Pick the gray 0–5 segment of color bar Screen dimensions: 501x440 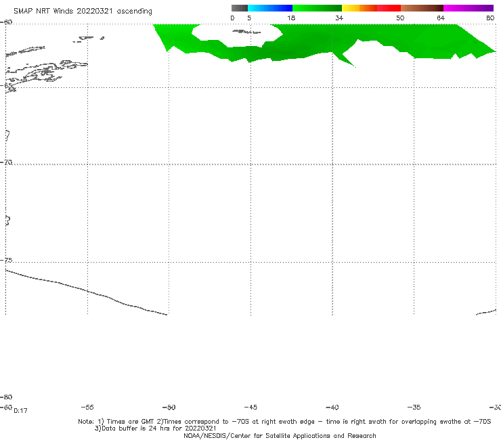(239, 8)
